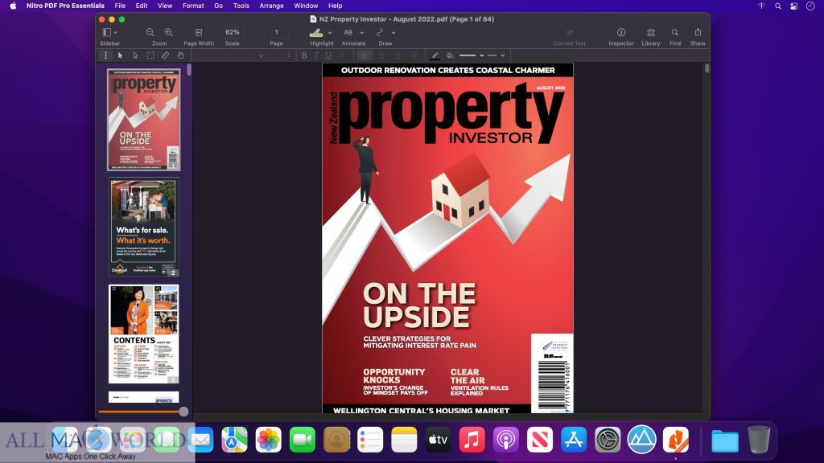Click the sidebar thumbnail scrollbar
Image resolution: width=824 pixels, height=463 pixels.
188,70
